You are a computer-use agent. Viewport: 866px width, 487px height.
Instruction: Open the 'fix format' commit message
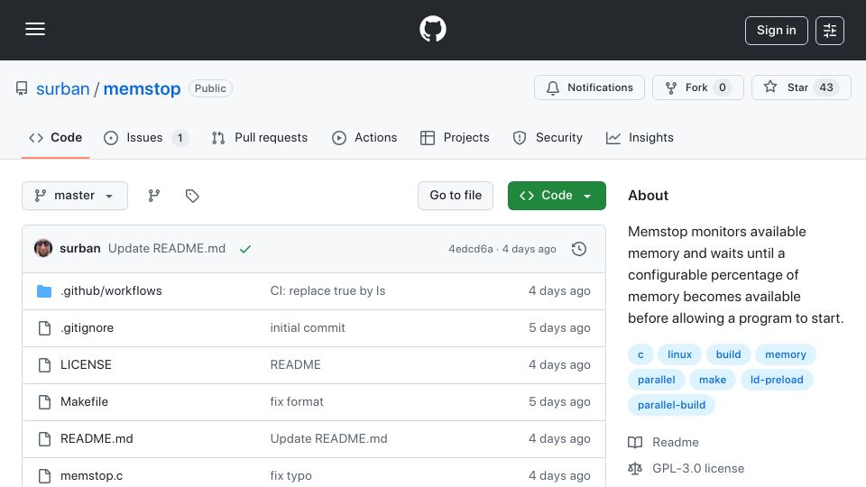click(x=297, y=402)
